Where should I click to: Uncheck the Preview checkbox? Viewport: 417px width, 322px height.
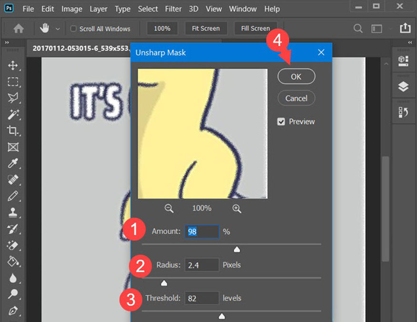pyautogui.click(x=281, y=122)
